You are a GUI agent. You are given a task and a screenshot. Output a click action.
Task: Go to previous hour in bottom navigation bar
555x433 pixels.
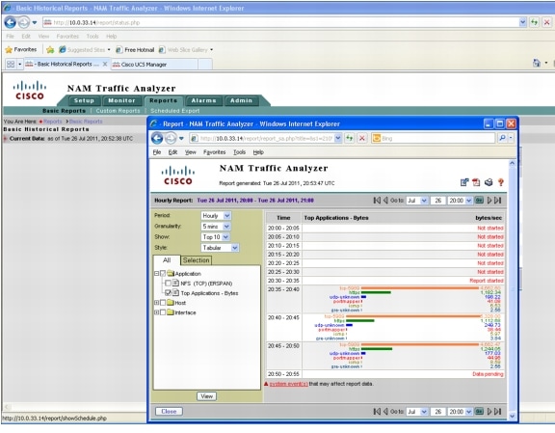click(x=385, y=412)
